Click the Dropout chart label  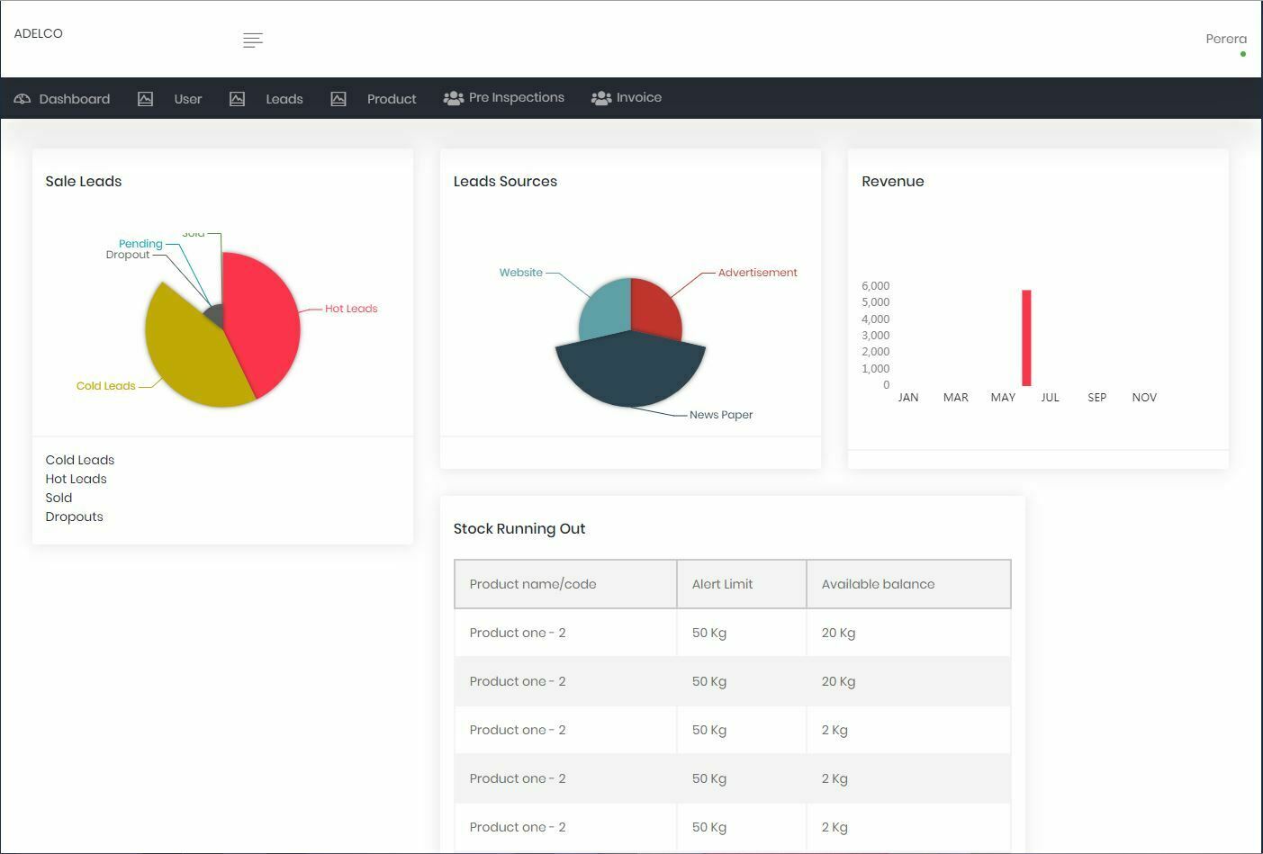pyautogui.click(x=128, y=255)
